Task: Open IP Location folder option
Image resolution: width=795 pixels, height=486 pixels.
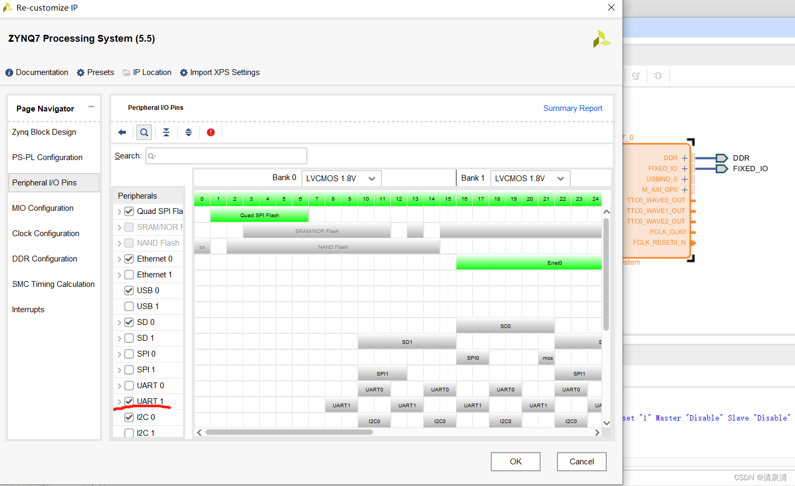Action: [x=147, y=72]
